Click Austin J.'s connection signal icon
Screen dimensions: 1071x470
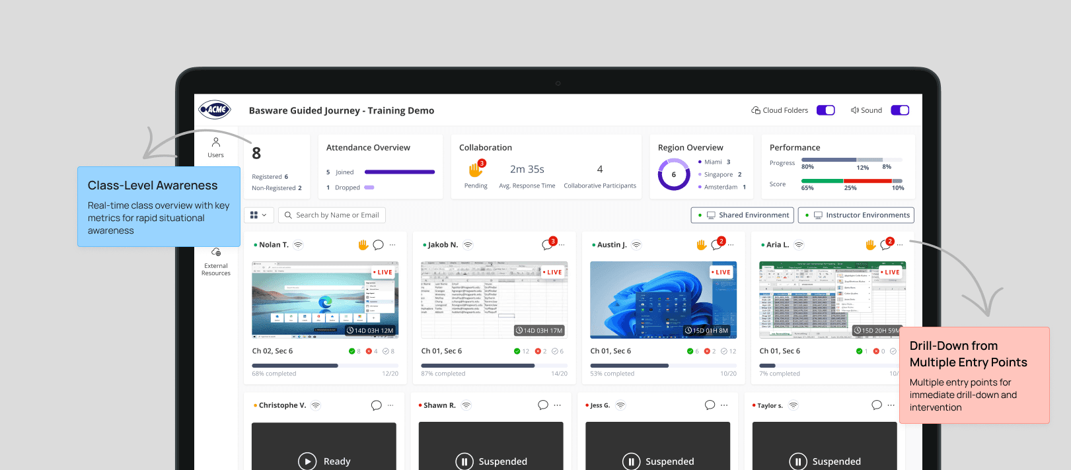coord(637,245)
